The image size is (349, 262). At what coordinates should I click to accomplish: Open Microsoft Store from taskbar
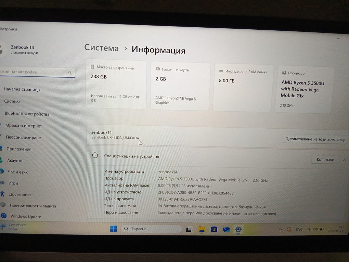(214, 229)
